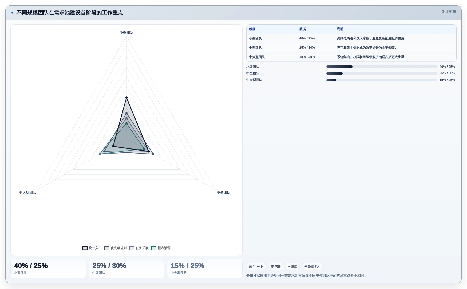Click the 维度 column header
Image resolution: width=467 pixels, height=289 pixels.
252,29
